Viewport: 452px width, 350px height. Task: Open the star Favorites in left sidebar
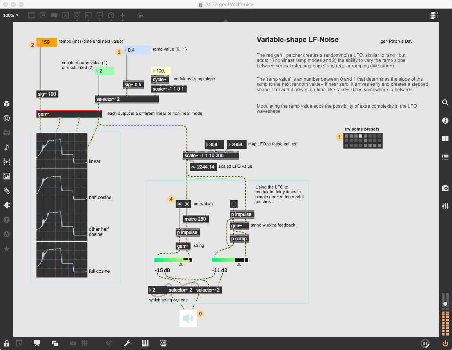coord(7,248)
